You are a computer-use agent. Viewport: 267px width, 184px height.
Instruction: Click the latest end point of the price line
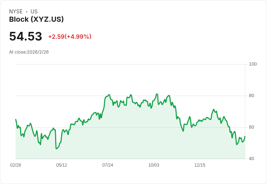pos(245,137)
